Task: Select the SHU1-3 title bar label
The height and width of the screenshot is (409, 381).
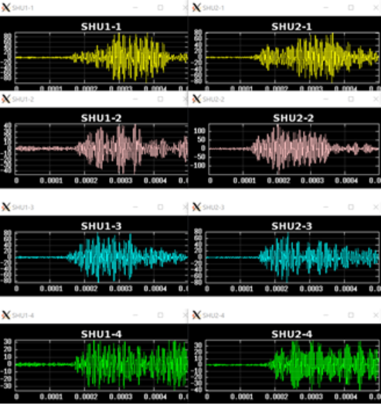Action: [23, 207]
